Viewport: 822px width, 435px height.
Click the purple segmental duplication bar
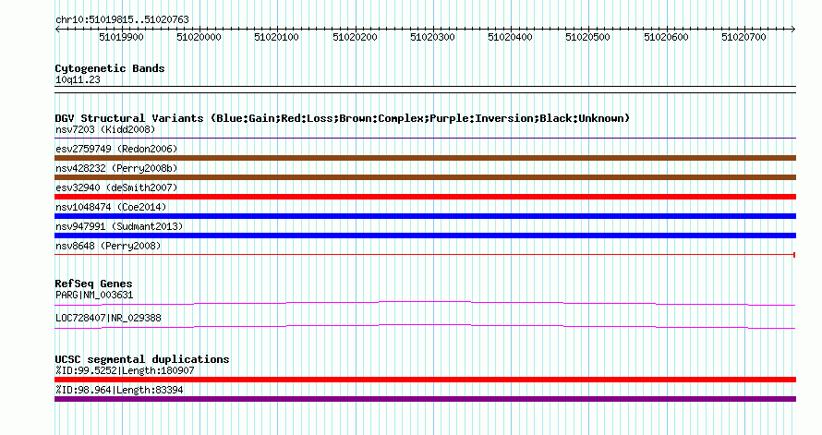point(425,399)
